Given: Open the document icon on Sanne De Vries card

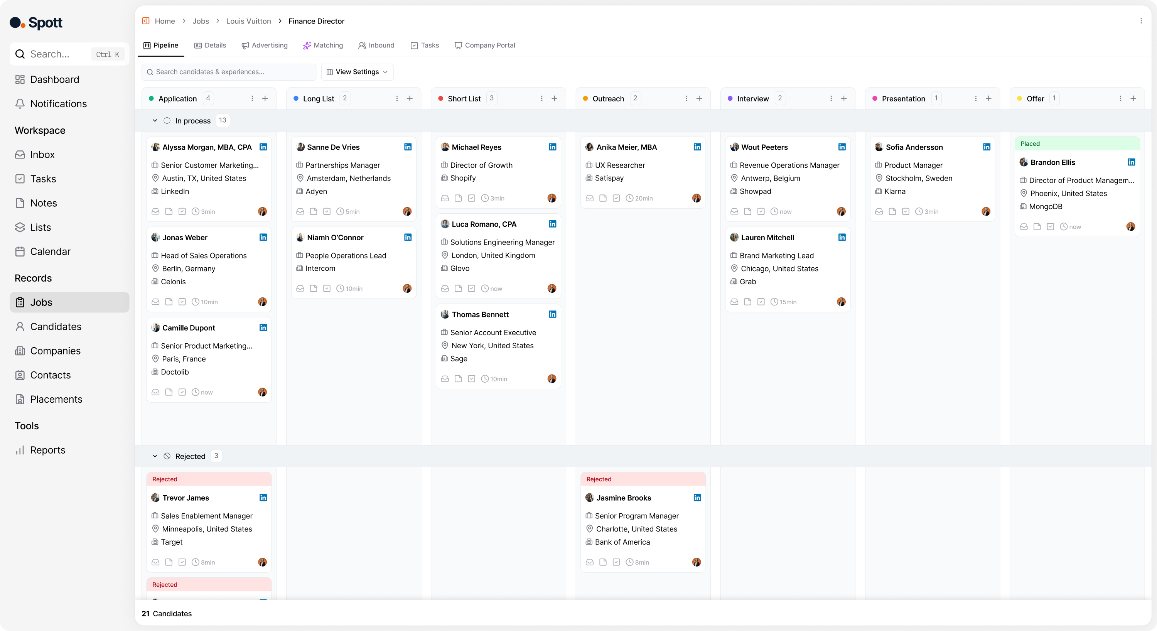Looking at the screenshot, I should tap(314, 211).
